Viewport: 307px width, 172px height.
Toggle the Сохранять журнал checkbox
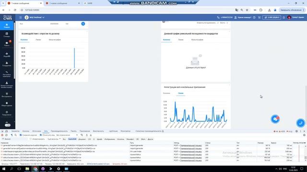pyautogui.click(x=21, y=135)
